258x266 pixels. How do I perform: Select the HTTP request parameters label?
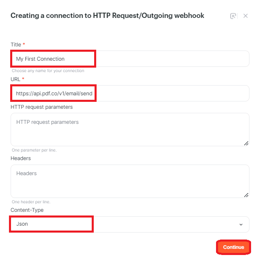tap(42, 107)
